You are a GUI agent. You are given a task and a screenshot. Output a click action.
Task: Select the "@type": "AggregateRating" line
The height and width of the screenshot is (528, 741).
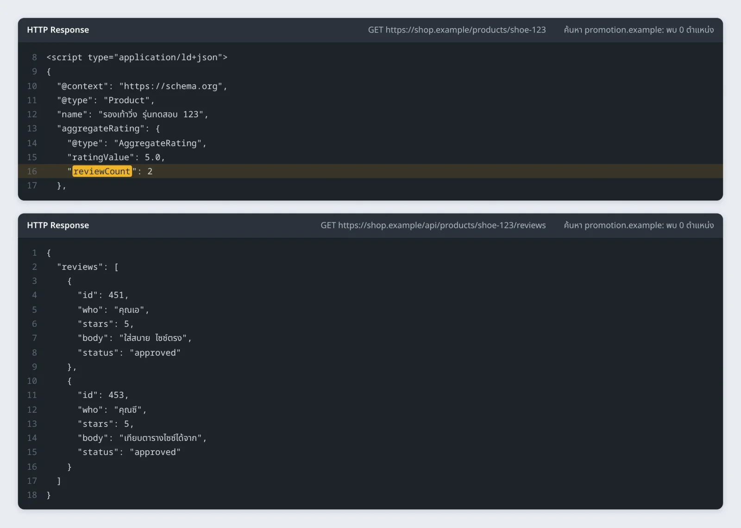[137, 143]
